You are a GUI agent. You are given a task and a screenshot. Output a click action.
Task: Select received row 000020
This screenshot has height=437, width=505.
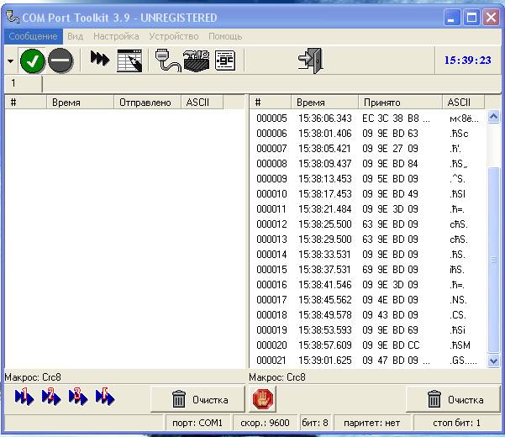[367, 345]
